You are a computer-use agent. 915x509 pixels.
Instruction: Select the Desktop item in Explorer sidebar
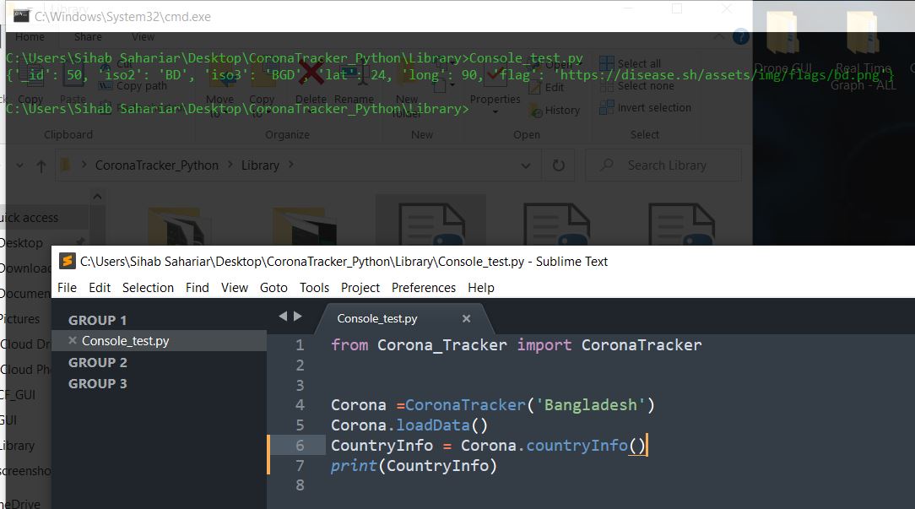pyautogui.click(x=22, y=243)
